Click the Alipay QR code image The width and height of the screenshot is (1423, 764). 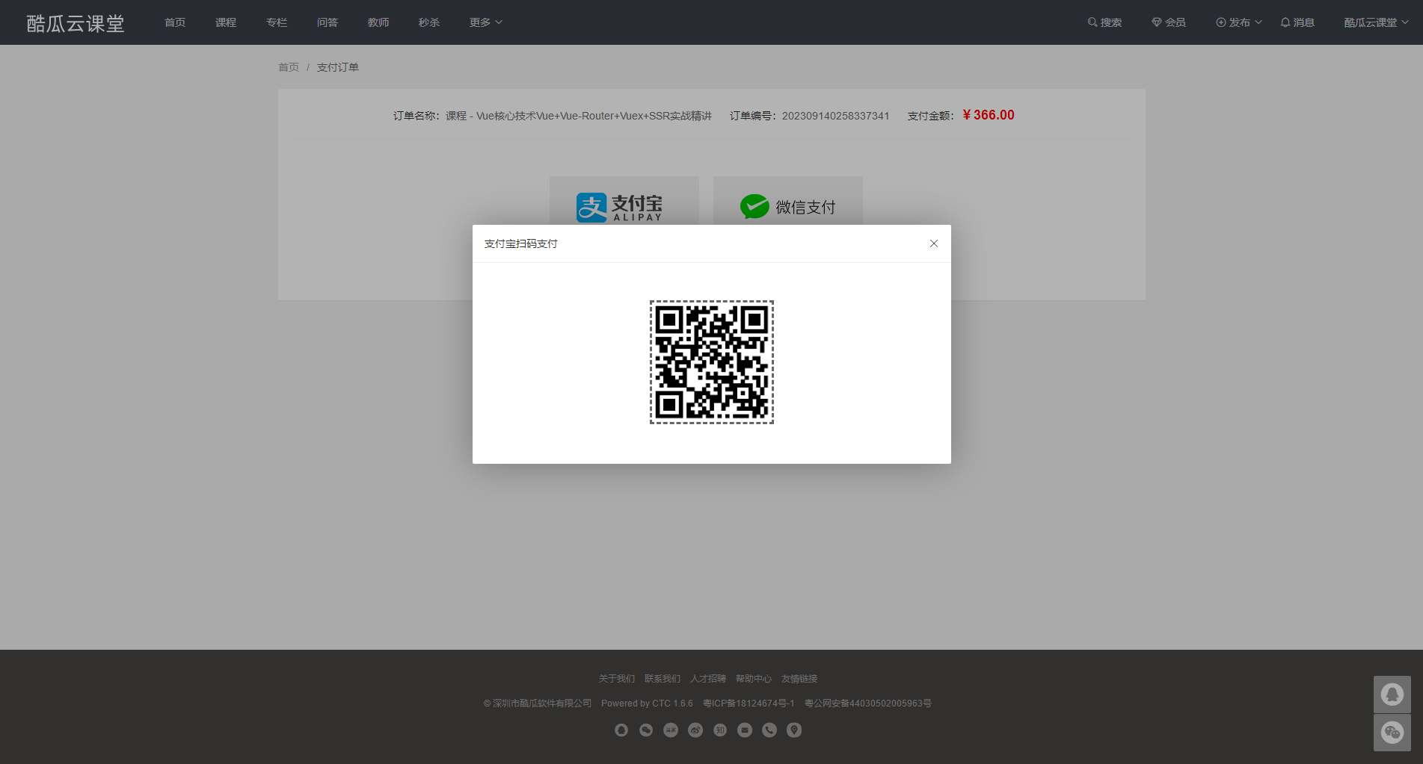point(711,362)
